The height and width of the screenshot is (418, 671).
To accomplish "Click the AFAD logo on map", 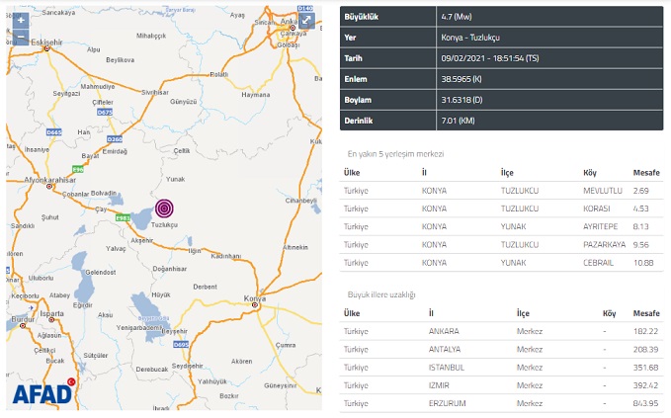I will pyautogui.click(x=43, y=392).
